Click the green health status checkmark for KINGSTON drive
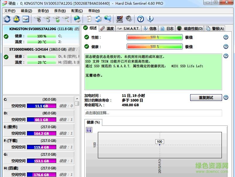235x177 pixels. click(6, 37)
